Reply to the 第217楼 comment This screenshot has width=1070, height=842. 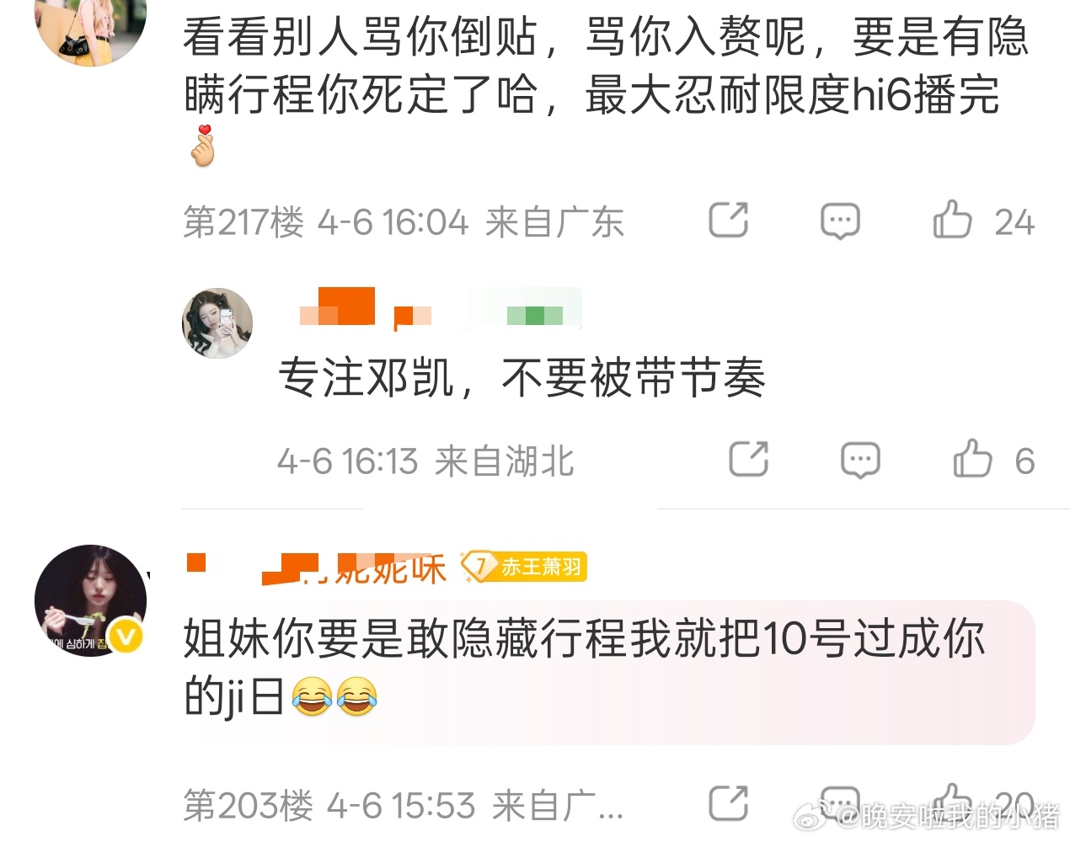tap(840, 221)
